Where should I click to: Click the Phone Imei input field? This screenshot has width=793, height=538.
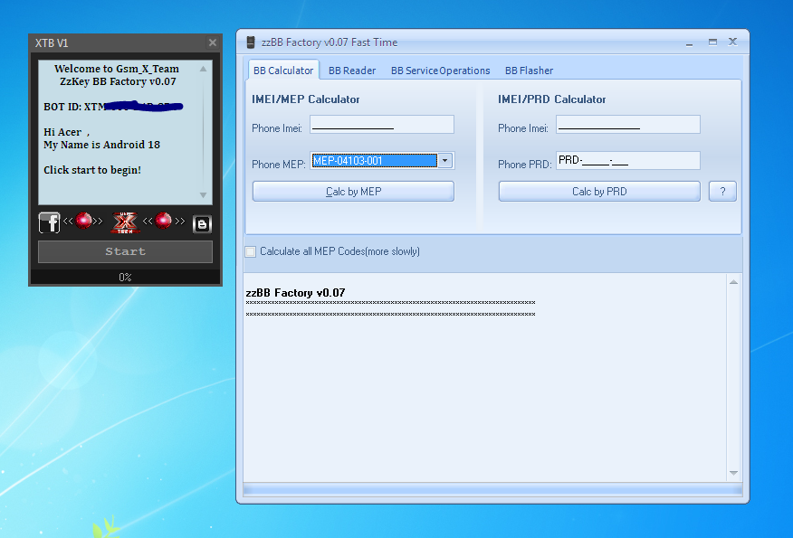coord(381,124)
